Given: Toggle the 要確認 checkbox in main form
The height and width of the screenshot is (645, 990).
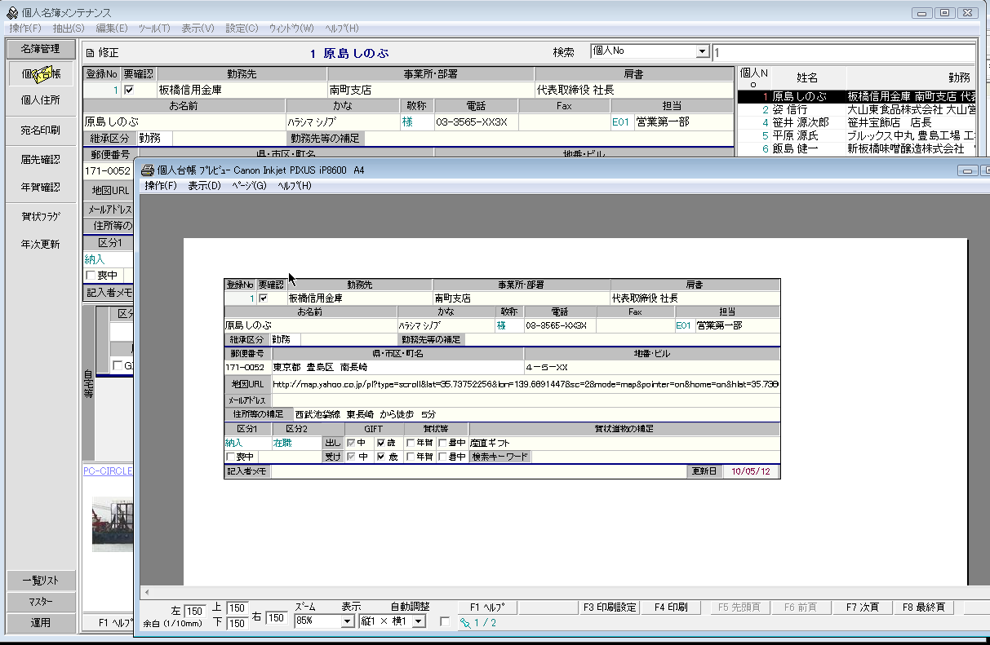Looking at the screenshot, I should [129, 90].
